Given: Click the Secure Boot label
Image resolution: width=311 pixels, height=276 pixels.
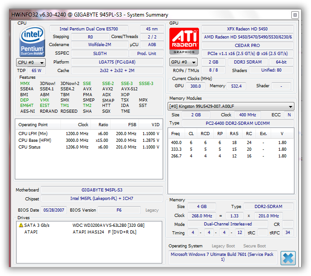Looking at the screenshot, I should pos(255,246).
